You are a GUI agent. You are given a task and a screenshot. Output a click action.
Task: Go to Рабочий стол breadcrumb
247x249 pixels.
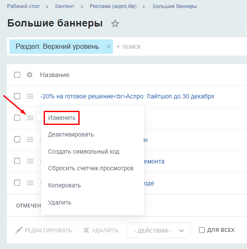tap(24, 6)
